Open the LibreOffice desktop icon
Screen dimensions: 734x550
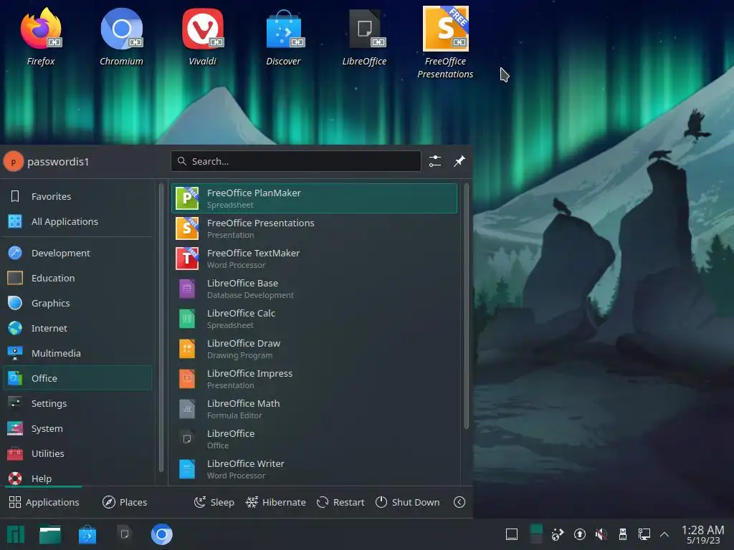364,37
